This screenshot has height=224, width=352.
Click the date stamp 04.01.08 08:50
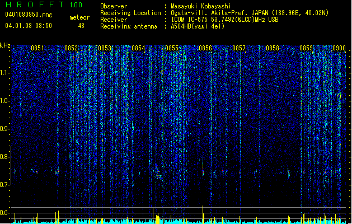pyautogui.click(x=29, y=26)
